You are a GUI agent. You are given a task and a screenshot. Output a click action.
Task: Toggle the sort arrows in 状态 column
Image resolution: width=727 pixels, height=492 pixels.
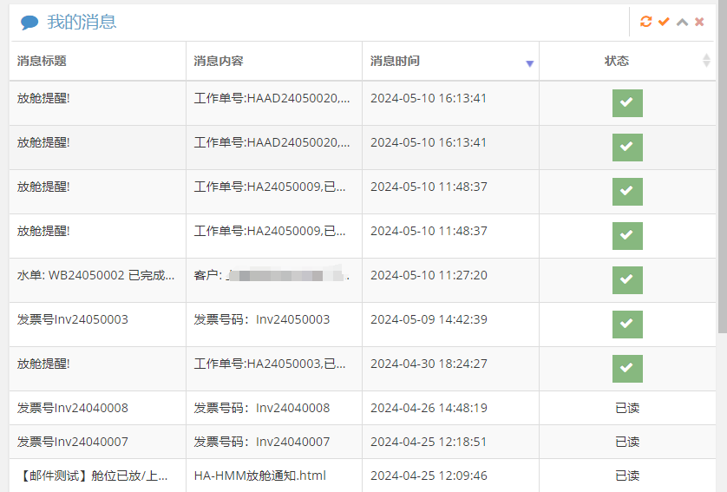705,61
